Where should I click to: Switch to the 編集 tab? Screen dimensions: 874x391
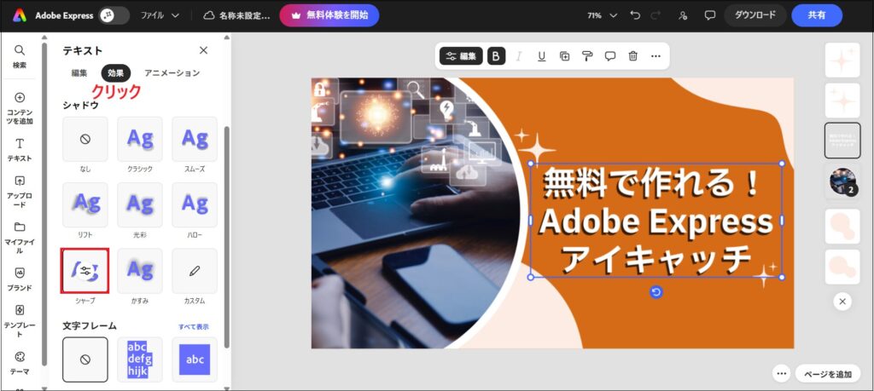pos(79,73)
